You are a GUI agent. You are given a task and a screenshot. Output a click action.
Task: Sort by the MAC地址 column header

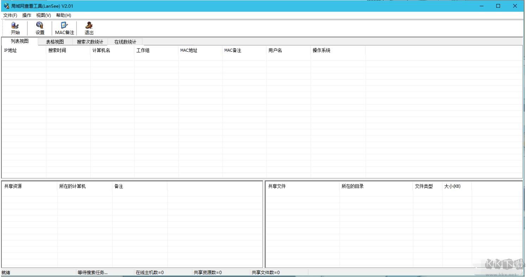[x=200, y=50]
